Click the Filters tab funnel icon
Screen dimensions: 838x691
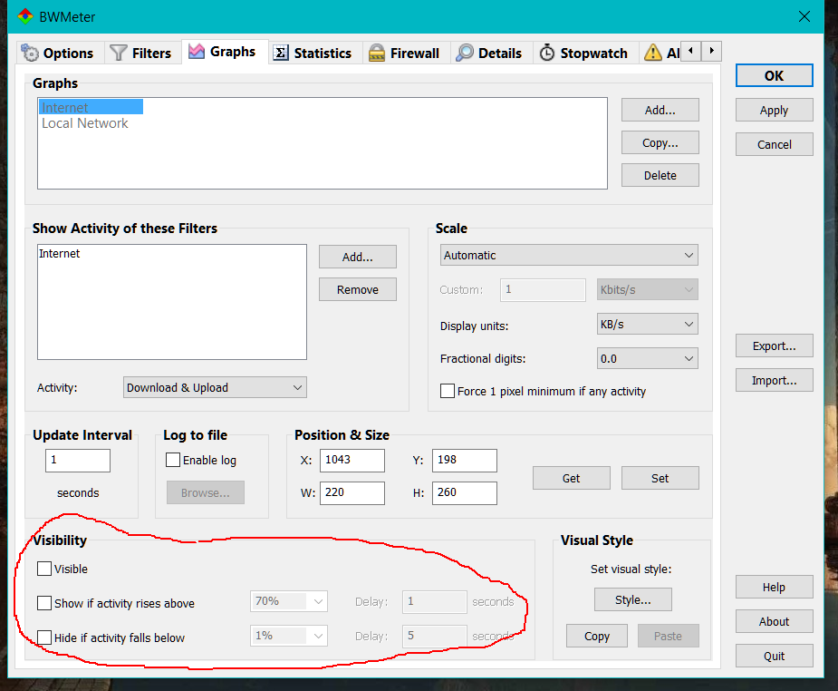[118, 53]
